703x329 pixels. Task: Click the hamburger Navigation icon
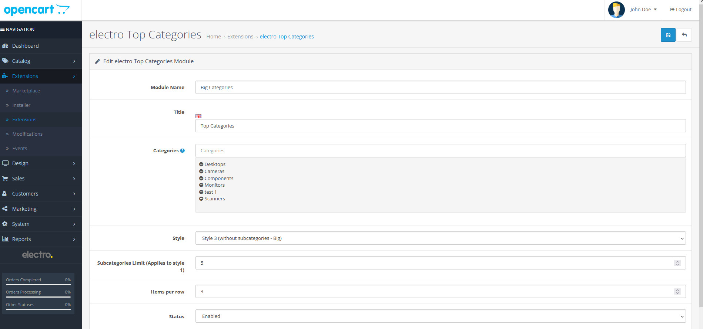point(2,29)
